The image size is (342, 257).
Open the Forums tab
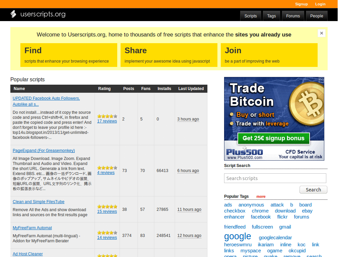(x=293, y=16)
